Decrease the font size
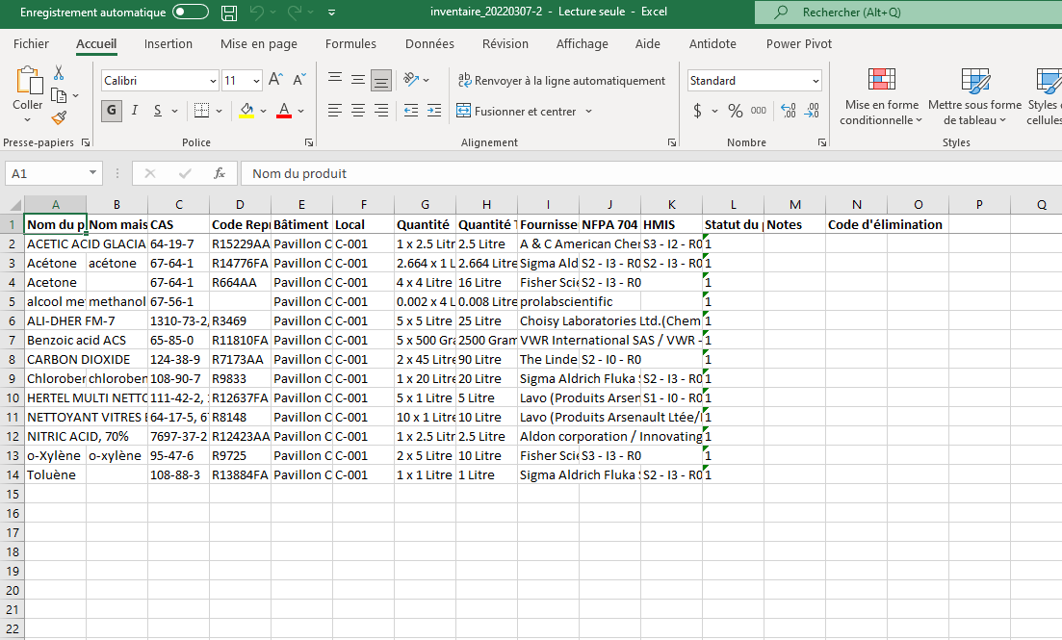Screen dimensions: 1062x640 (x=299, y=80)
